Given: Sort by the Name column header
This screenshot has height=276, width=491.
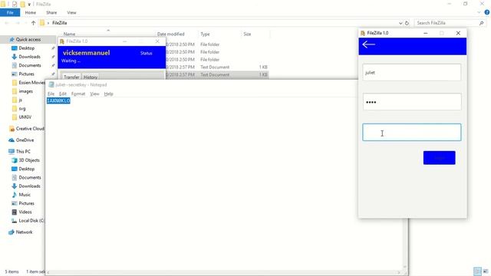Looking at the screenshot, I should click(70, 34).
